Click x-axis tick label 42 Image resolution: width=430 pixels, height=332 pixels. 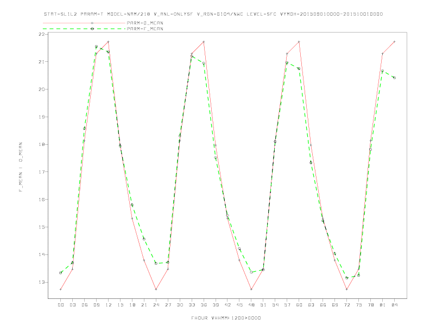click(x=227, y=305)
